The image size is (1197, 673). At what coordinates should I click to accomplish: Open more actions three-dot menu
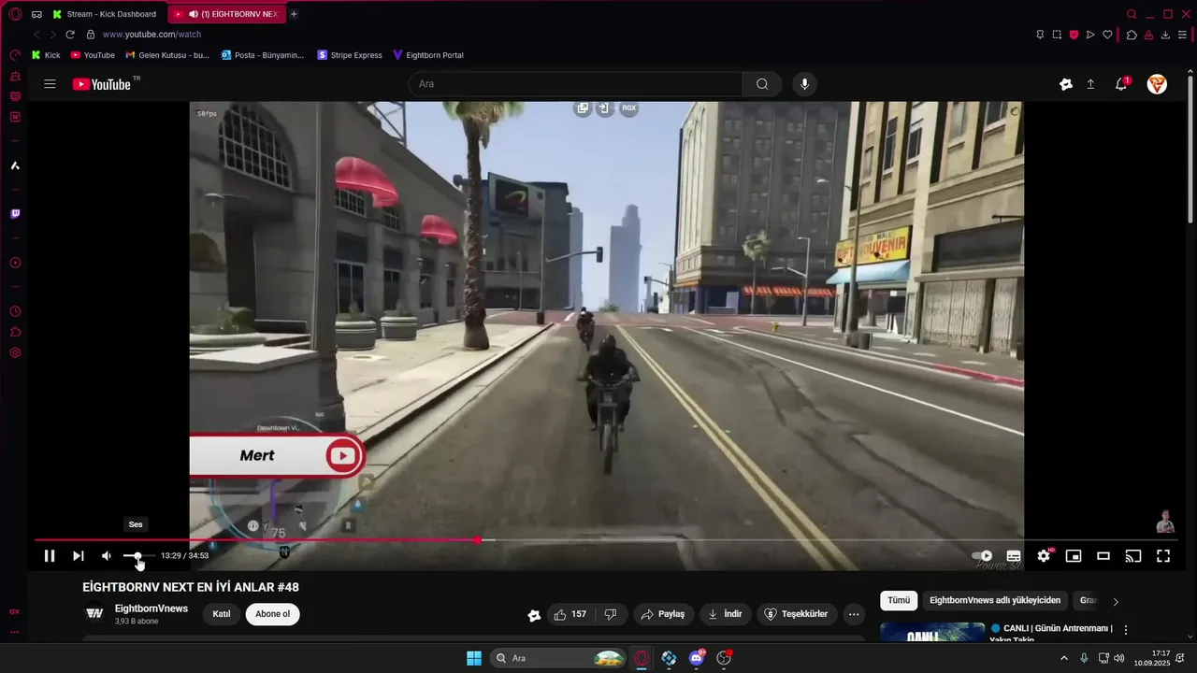(854, 614)
